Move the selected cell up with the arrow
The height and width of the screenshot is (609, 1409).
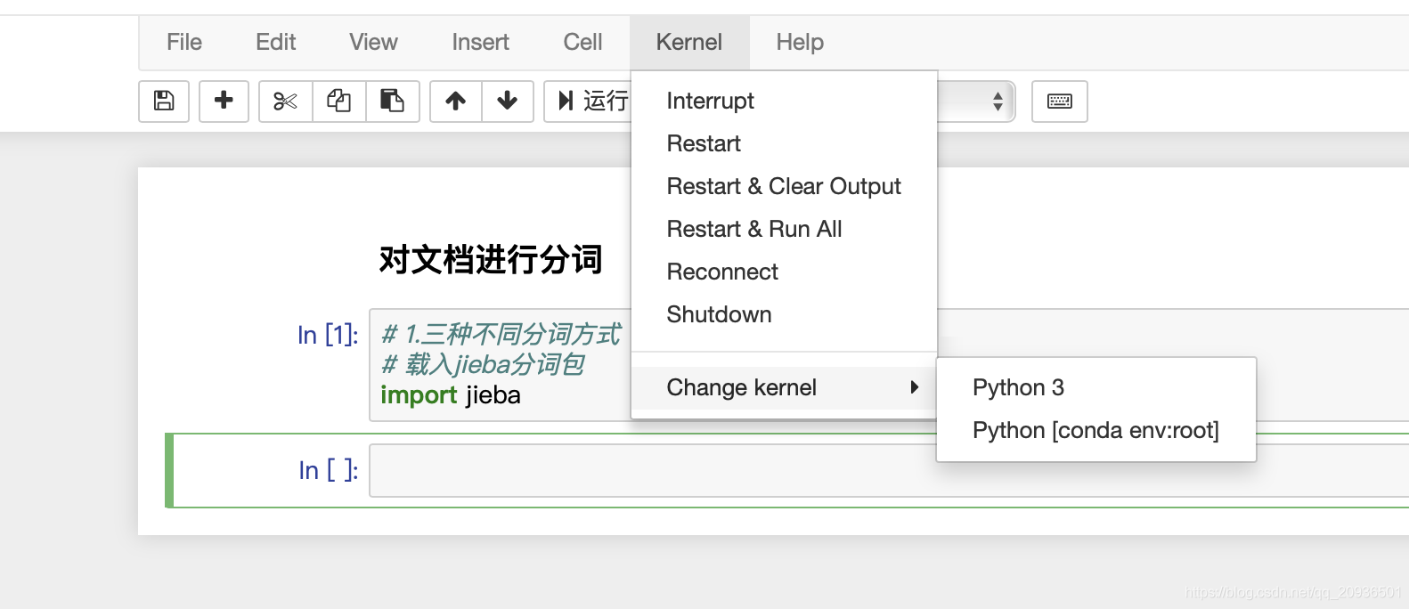pos(456,101)
